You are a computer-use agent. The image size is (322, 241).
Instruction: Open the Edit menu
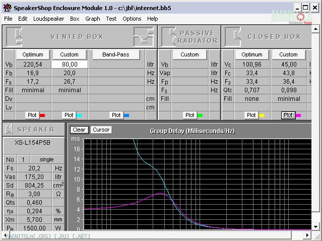tap(23, 19)
